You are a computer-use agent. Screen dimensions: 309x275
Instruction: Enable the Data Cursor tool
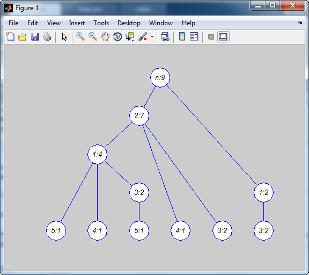(130, 37)
